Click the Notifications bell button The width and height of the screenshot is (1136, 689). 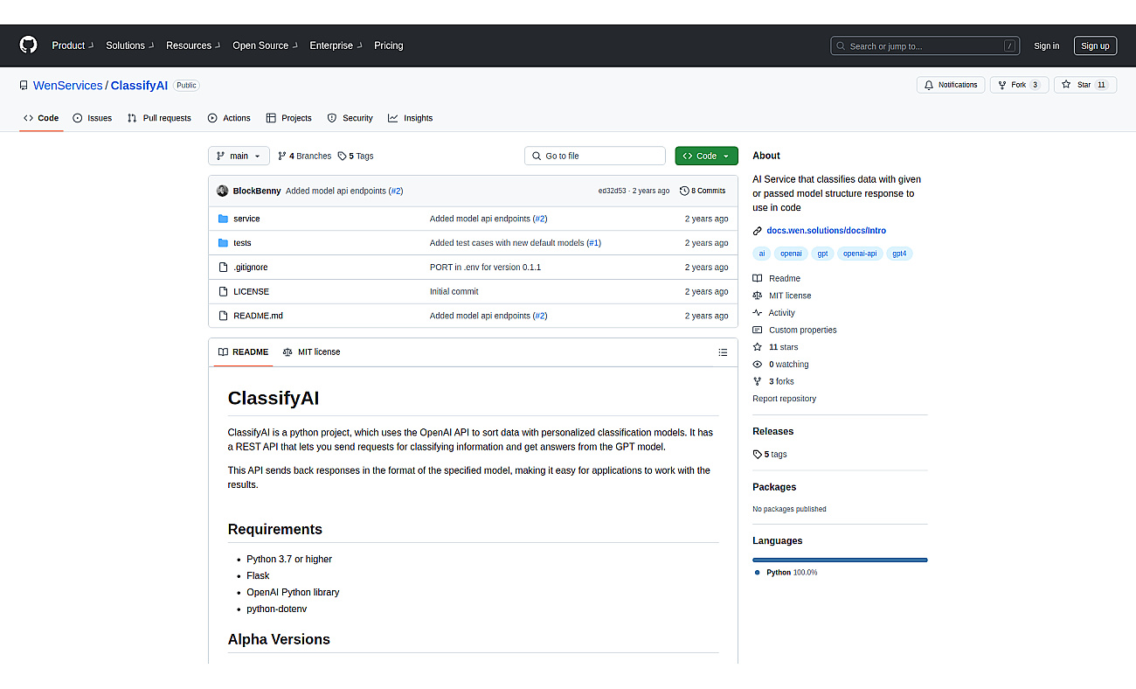[951, 85]
